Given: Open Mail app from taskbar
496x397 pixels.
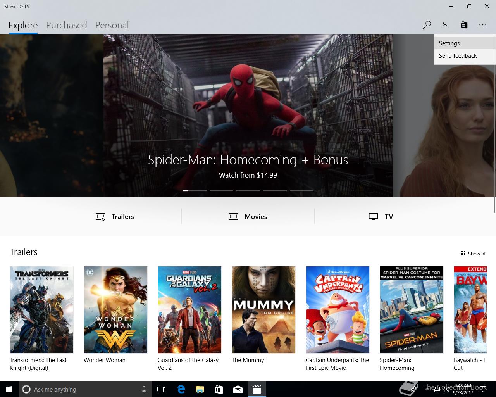Looking at the screenshot, I should coord(238,389).
